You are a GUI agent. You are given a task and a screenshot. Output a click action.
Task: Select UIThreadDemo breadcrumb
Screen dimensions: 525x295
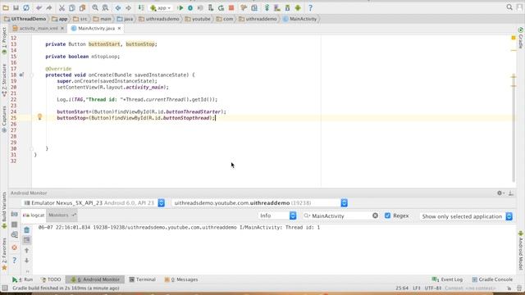click(25, 19)
